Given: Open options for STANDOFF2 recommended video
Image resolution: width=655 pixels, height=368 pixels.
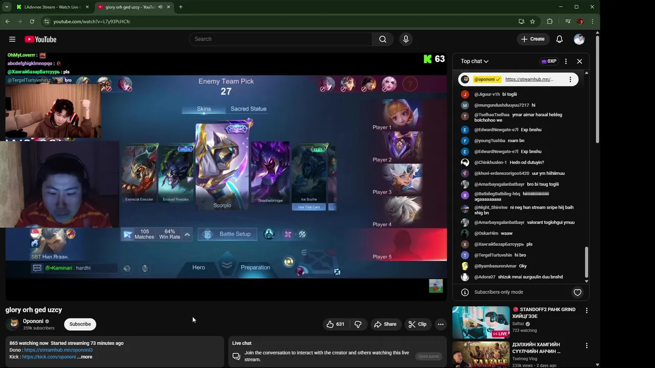Looking at the screenshot, I should tap(586, 310).
